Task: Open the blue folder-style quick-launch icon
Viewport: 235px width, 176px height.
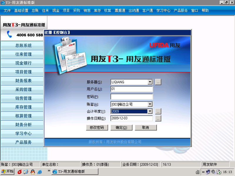Action: click(x=26, y=172)
